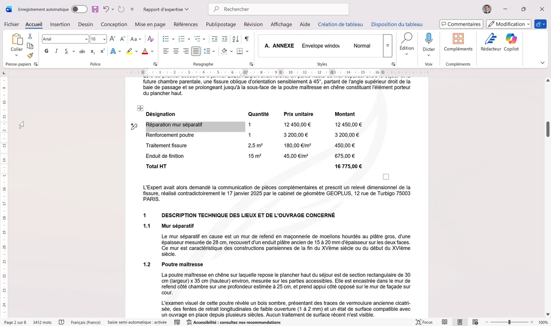Click the Cut scissors icon
This screenshot has height=326, width=551.
[x=30, y=36]
